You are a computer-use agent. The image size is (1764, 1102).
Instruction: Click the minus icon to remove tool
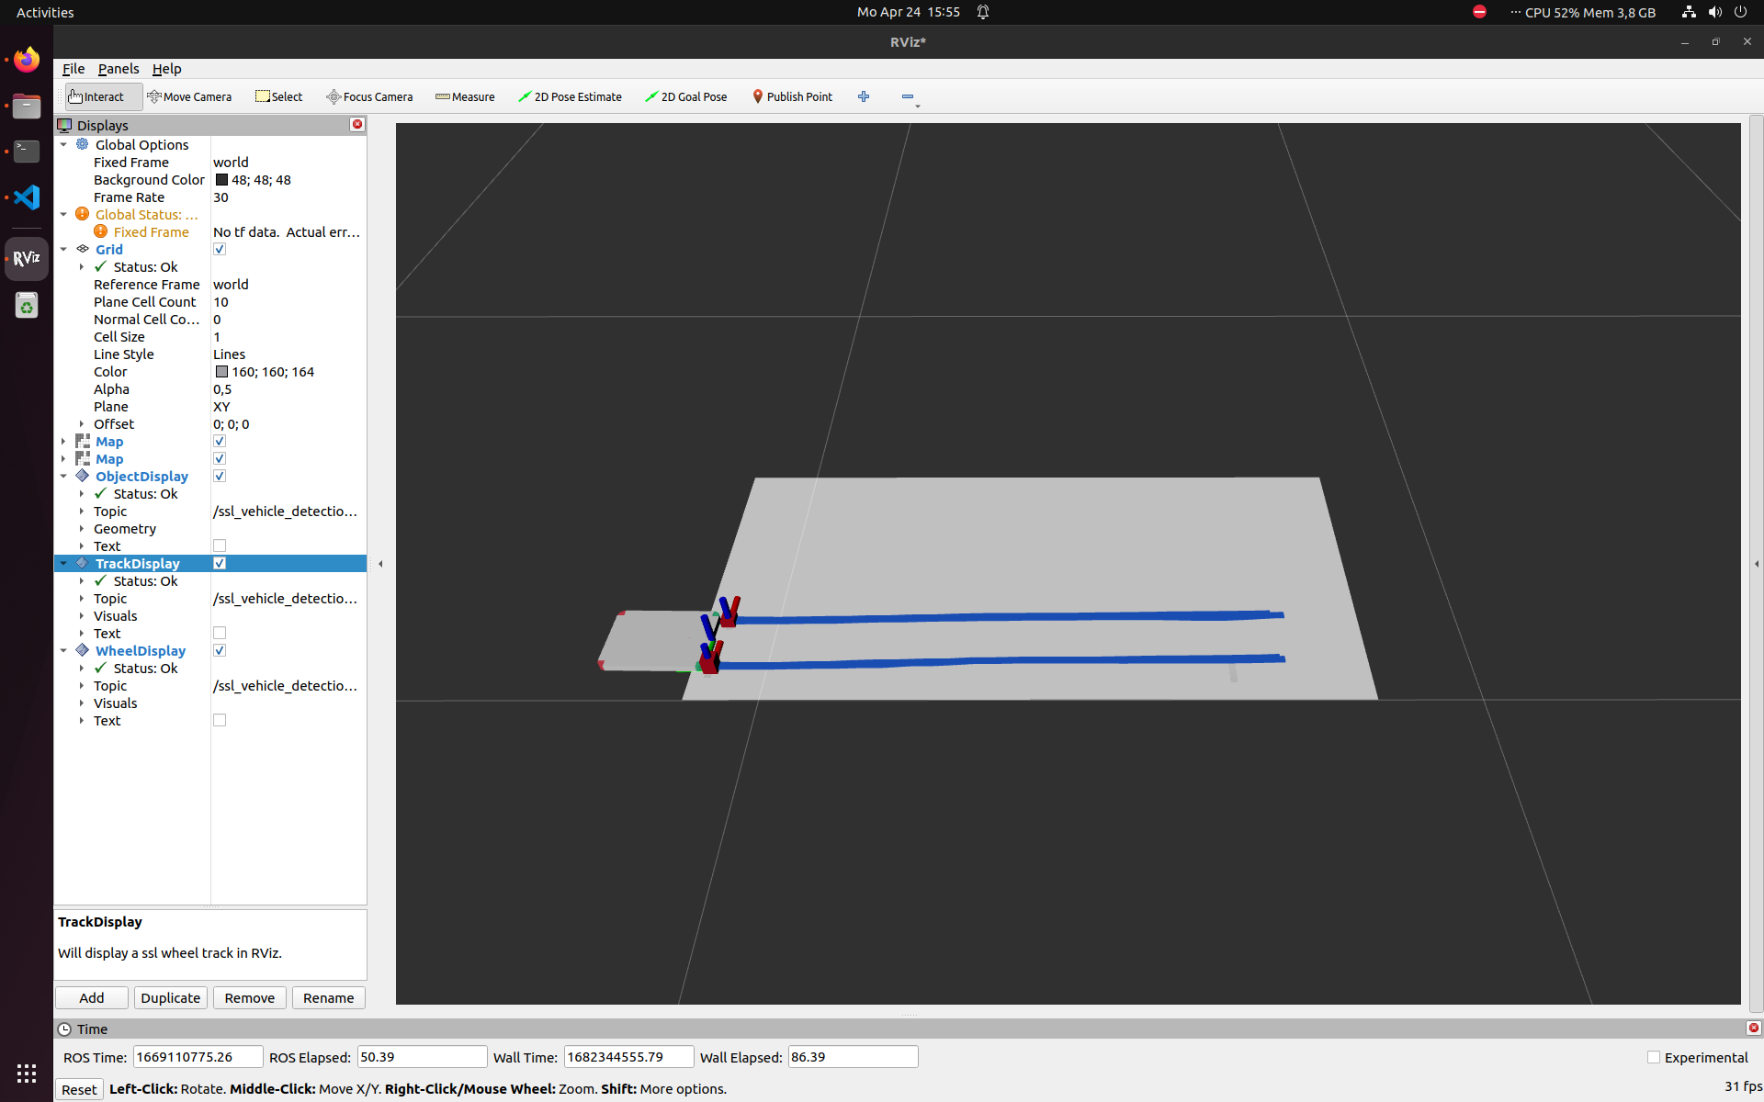coord(907,96)
